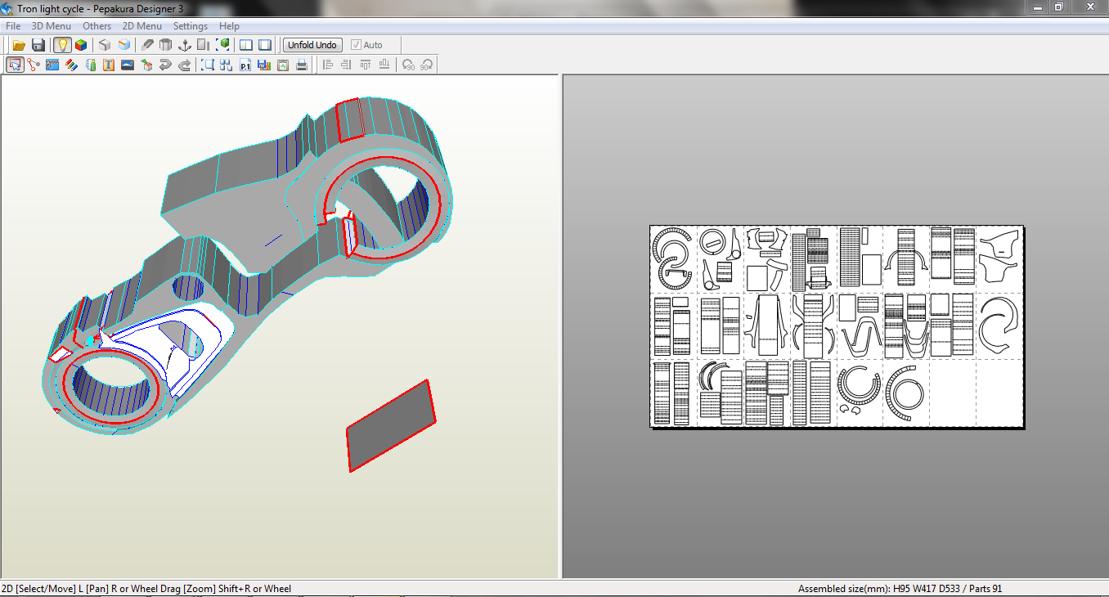The width and height of the screenshot is (1109, 597).
Task: Click the mirror/flip panel icon beside the anchor
Action: 203,45
